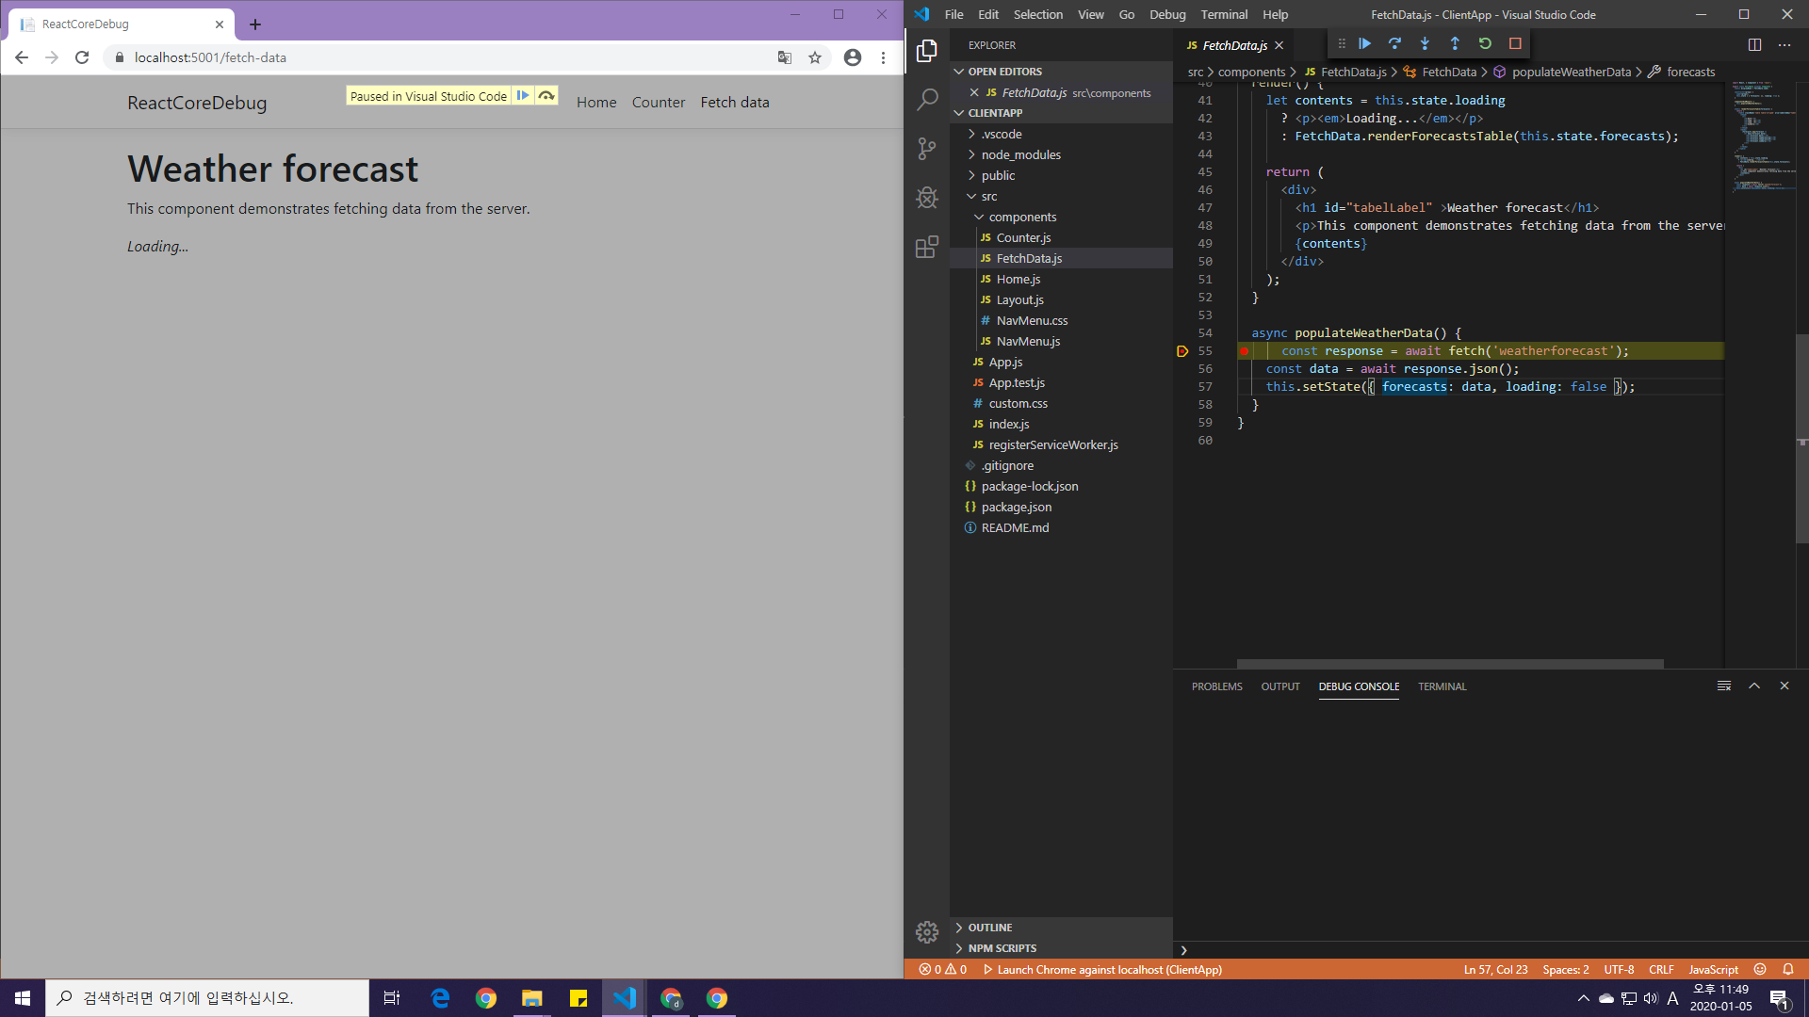
Task: Stop debugging with the red square icon
Action: 1515,43
